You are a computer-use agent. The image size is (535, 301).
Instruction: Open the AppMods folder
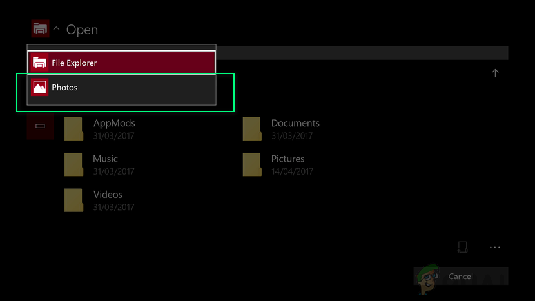[x=100, y=129]
